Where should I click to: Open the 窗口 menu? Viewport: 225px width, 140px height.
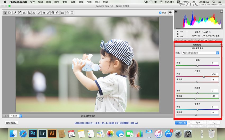(97, 2)
